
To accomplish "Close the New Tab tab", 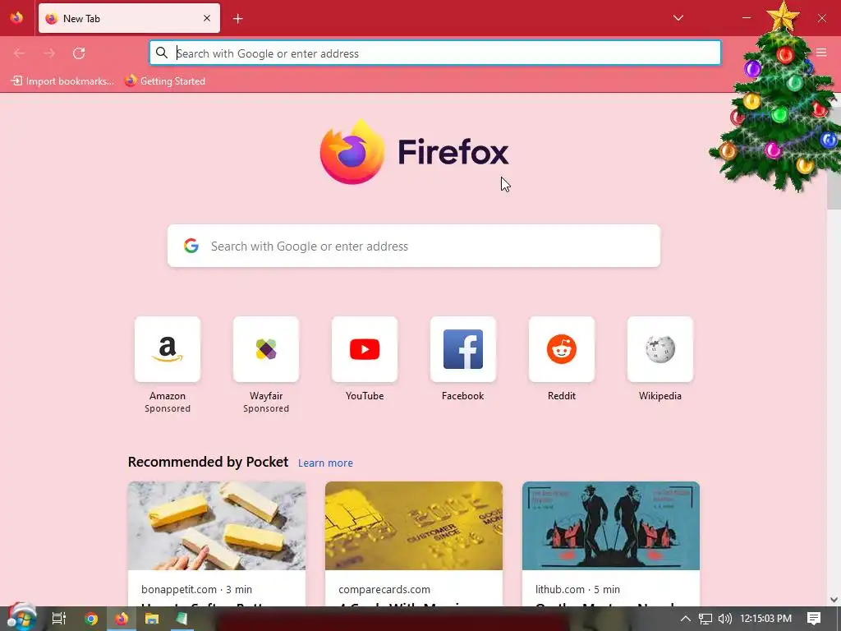I will pyautogui.click(x=207, y=18).
